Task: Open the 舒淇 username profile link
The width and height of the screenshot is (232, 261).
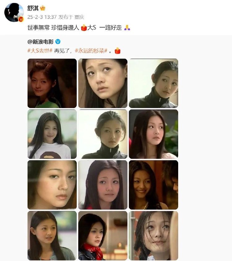Action: [x=33, y=8]
